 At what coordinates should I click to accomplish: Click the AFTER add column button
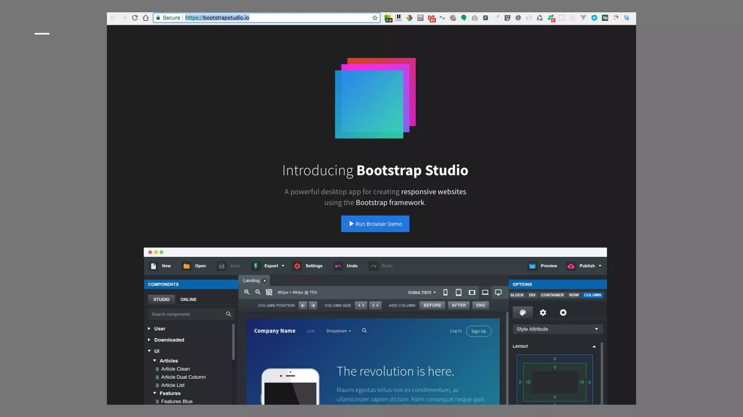coord(459,306)
